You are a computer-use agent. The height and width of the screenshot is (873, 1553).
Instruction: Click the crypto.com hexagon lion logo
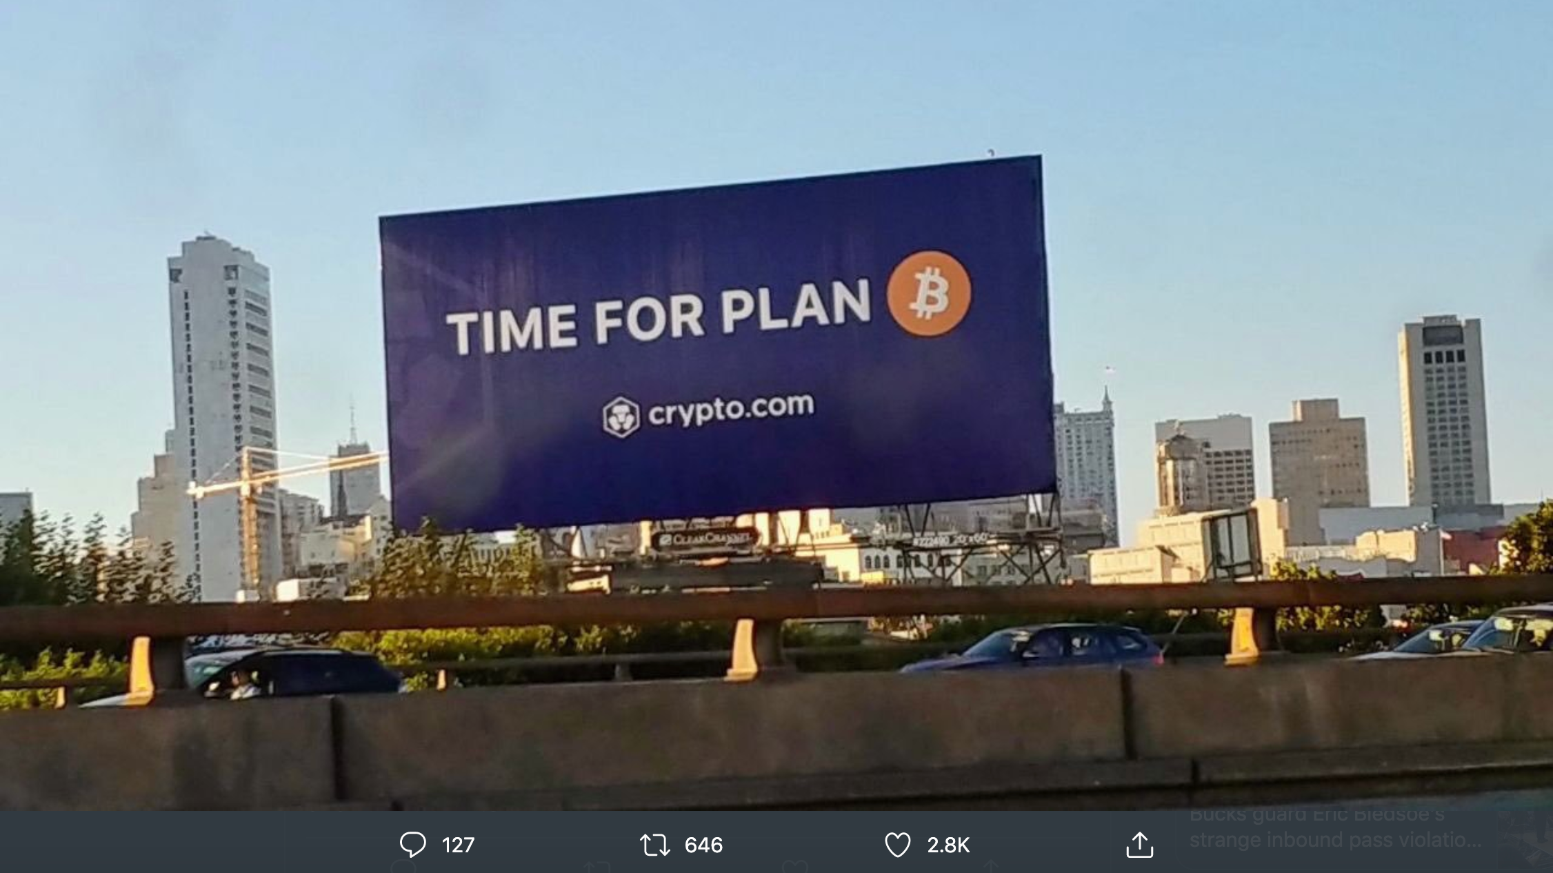(x=621, y=417)
